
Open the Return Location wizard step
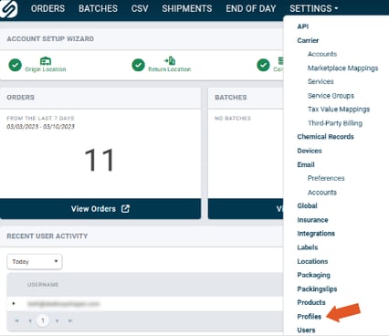(x=170, y=69)
